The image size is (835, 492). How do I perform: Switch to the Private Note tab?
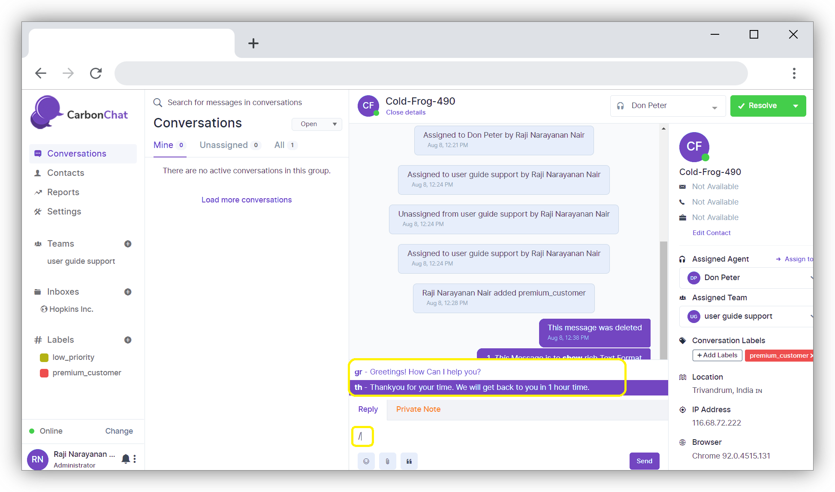418,409
